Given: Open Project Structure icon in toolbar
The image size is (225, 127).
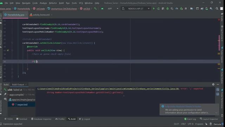Looking at the screenshot, I should tap(192, 8).
